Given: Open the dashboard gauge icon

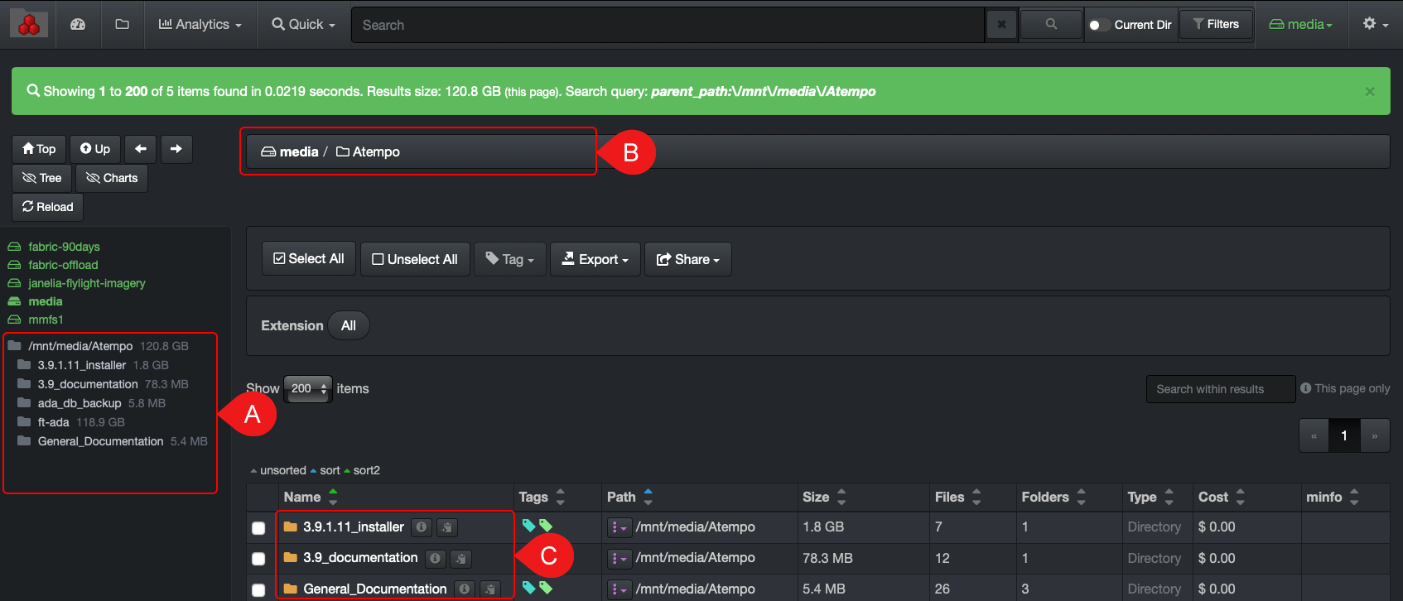Looking at the screenshot, I should pyautogui.click(x=78, y=25).
